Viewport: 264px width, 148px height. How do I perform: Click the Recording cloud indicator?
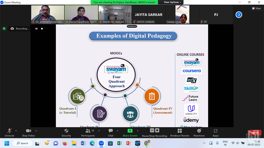pyautogui.click(x=20, y=29)
